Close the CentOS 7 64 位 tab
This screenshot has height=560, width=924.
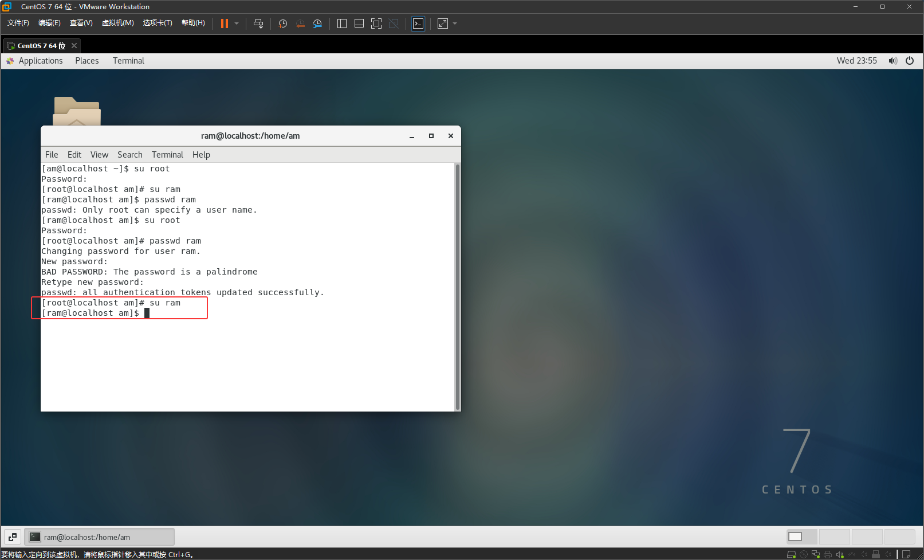click(74, 46)
